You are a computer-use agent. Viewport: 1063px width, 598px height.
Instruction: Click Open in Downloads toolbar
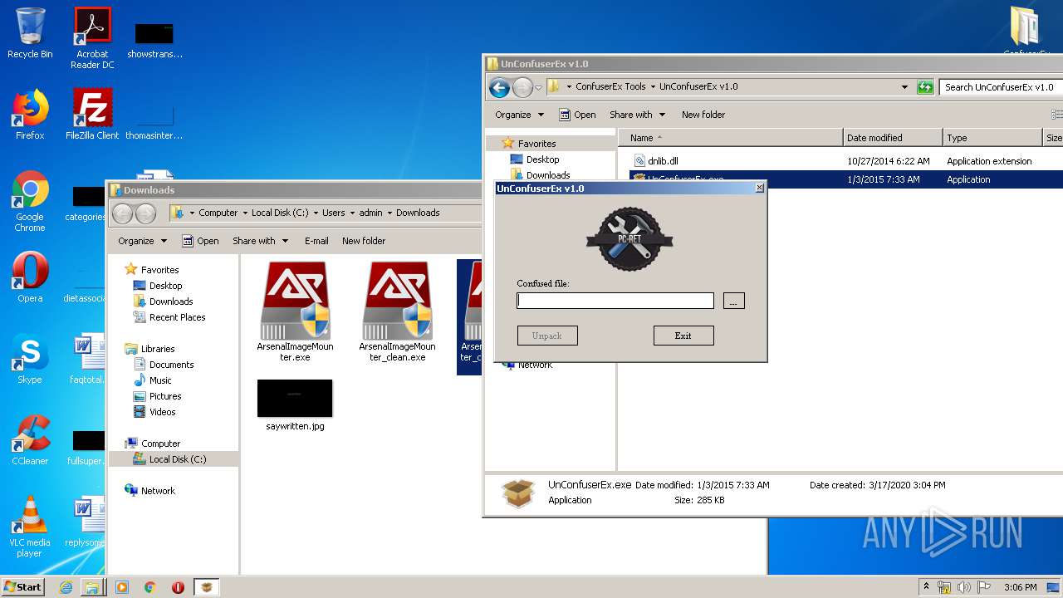click(201, 241)
